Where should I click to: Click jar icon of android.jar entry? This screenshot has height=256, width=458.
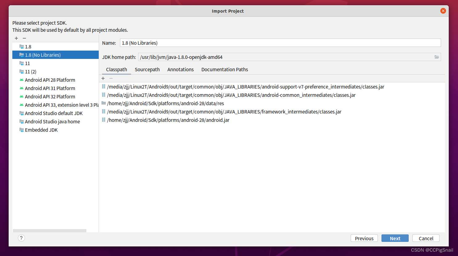click(104, 120)
